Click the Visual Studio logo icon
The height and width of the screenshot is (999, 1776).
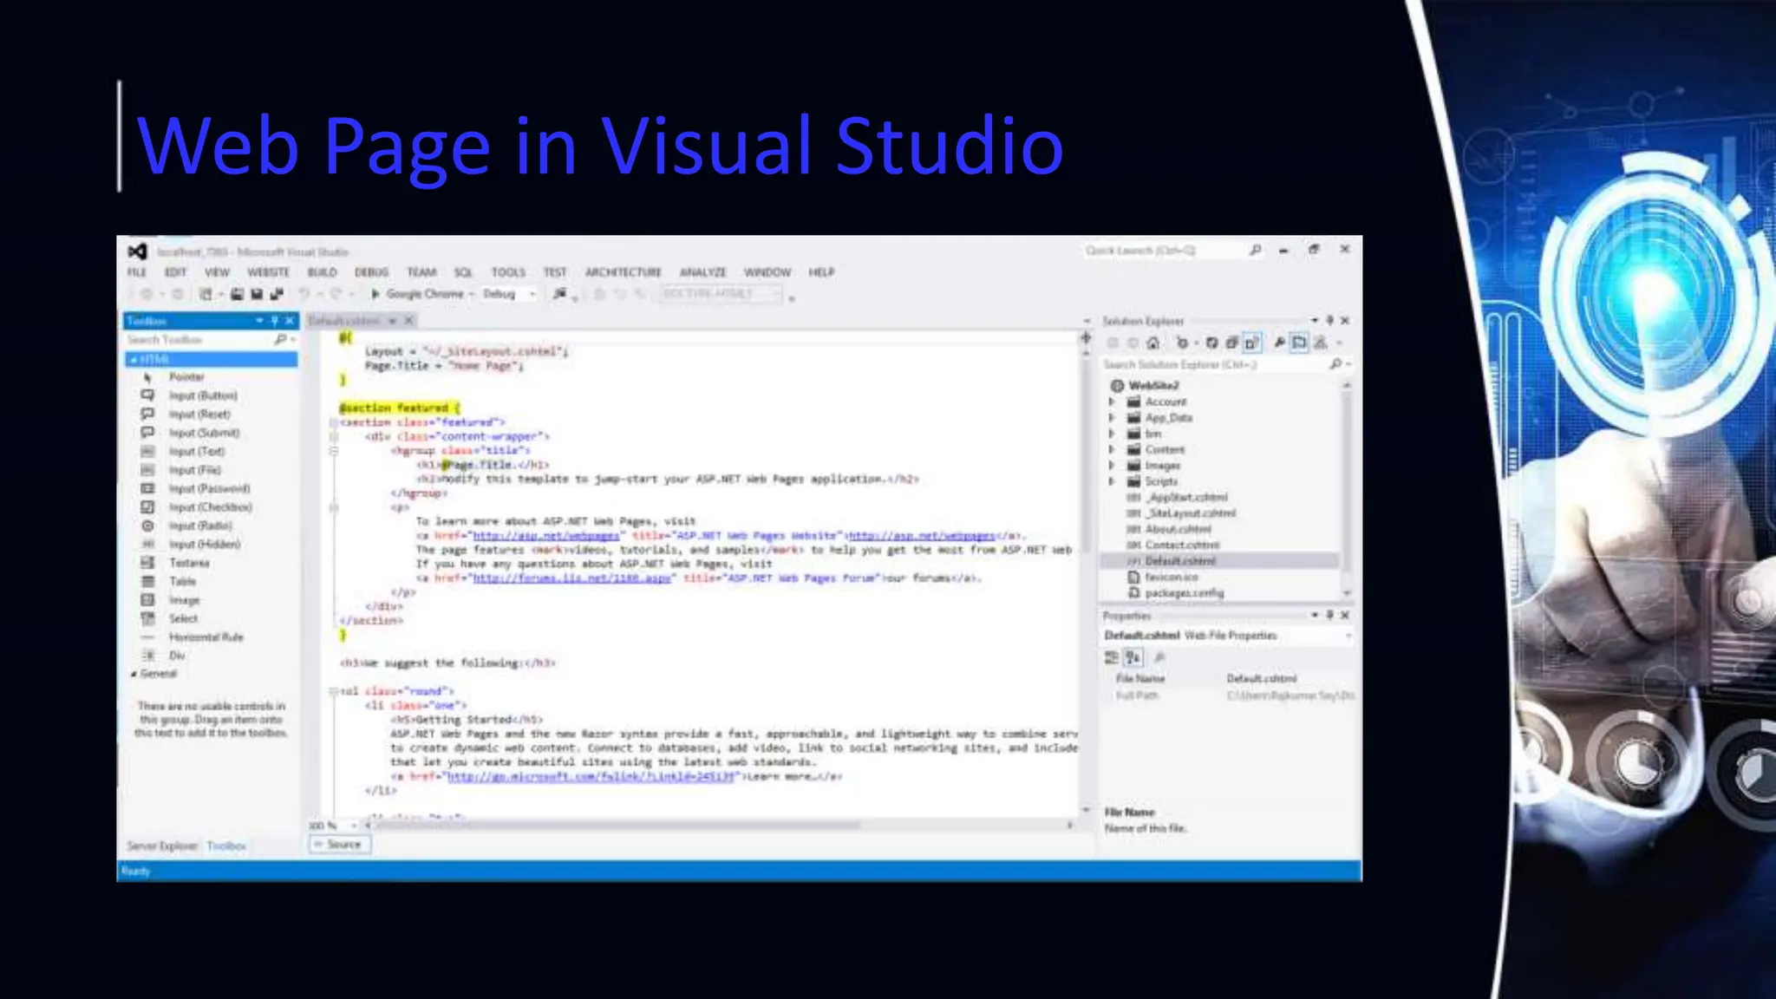click(137, 251)
